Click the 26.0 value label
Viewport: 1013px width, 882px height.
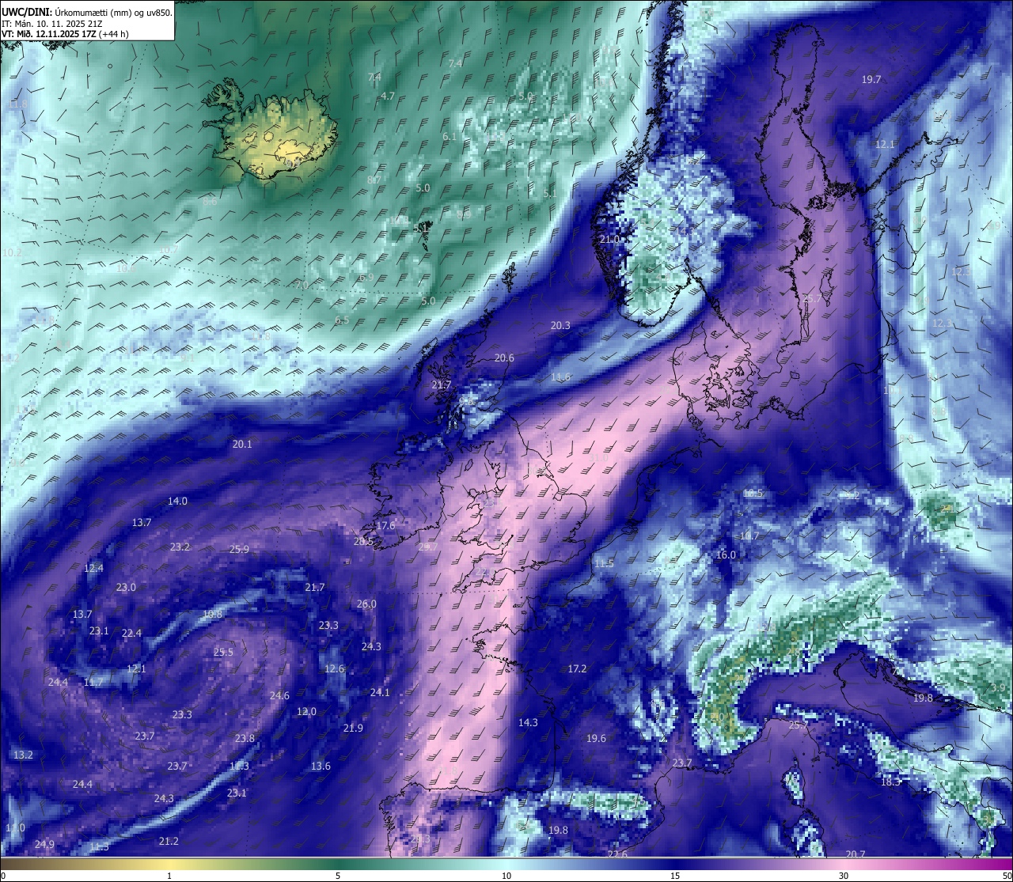(366, 604)
